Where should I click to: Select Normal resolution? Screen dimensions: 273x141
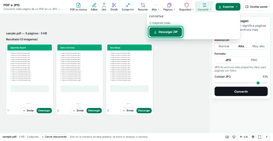click(224, 46)
